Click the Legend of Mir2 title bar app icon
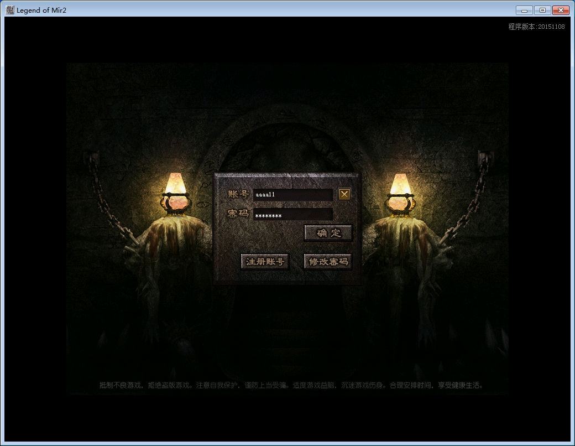This screenshot has width=575, height=446. [10, 10]
